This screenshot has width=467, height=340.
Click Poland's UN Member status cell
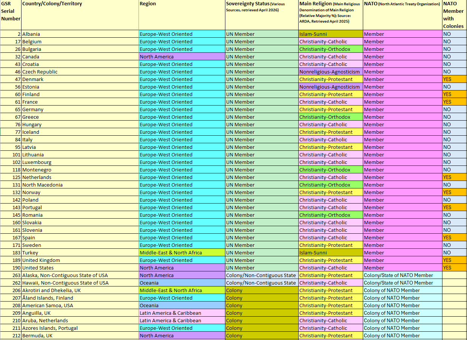262,200
